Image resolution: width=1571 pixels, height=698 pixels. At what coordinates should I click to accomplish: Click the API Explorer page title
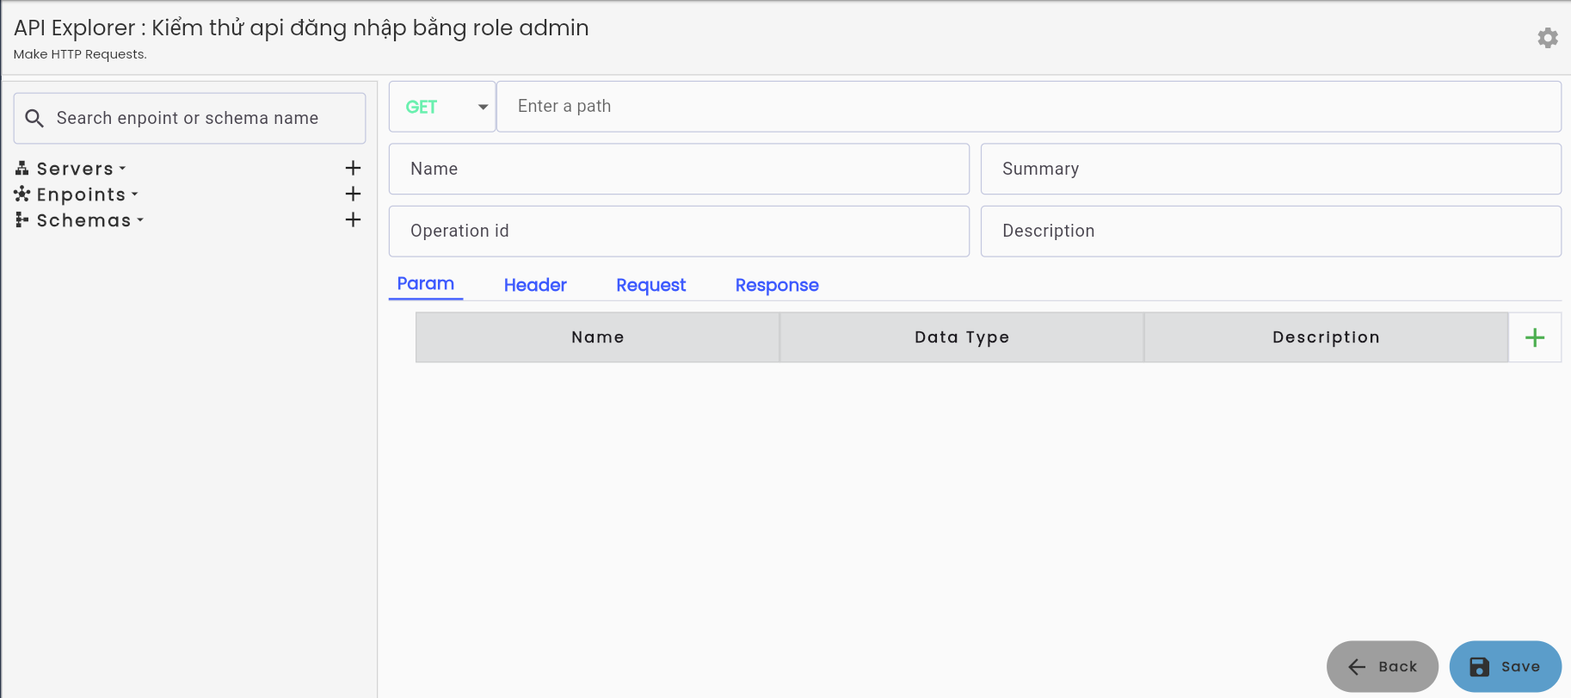301,28
